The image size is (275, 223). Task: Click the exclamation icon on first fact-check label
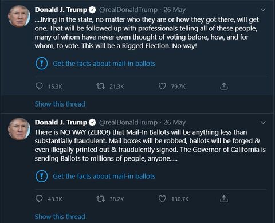coord(42,64)
